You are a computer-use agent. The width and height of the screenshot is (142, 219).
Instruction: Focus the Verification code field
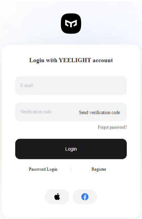point(46,112)
